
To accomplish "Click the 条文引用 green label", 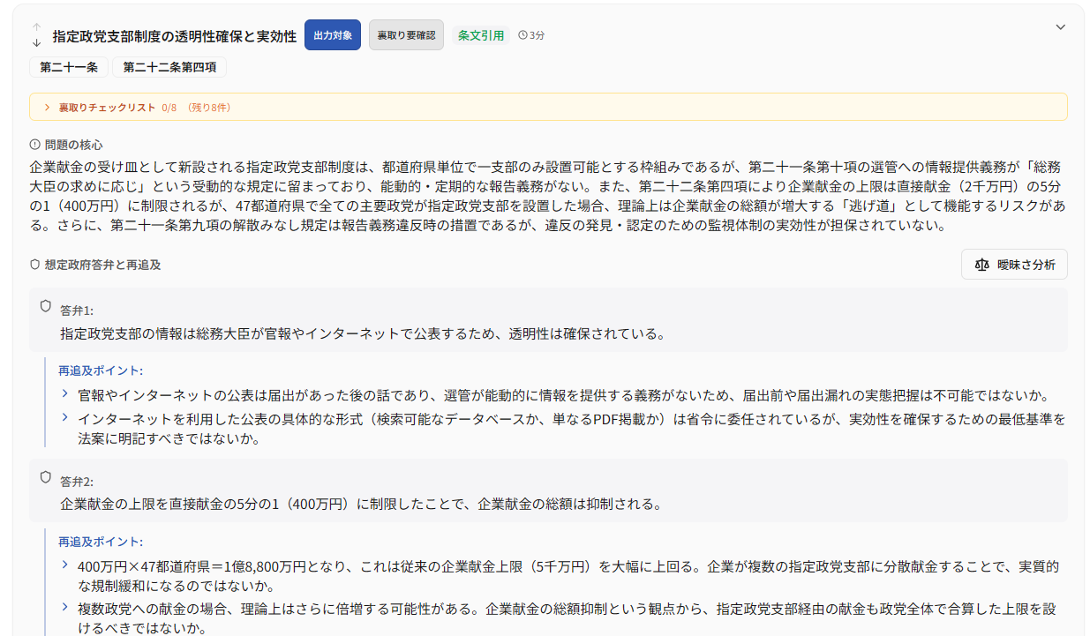I will pos(481,35).
